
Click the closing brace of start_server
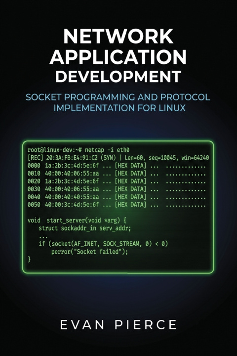29,259
